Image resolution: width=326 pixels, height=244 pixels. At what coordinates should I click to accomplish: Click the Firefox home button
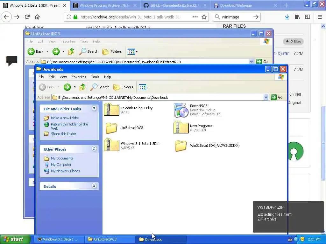[x=37, y=17]
